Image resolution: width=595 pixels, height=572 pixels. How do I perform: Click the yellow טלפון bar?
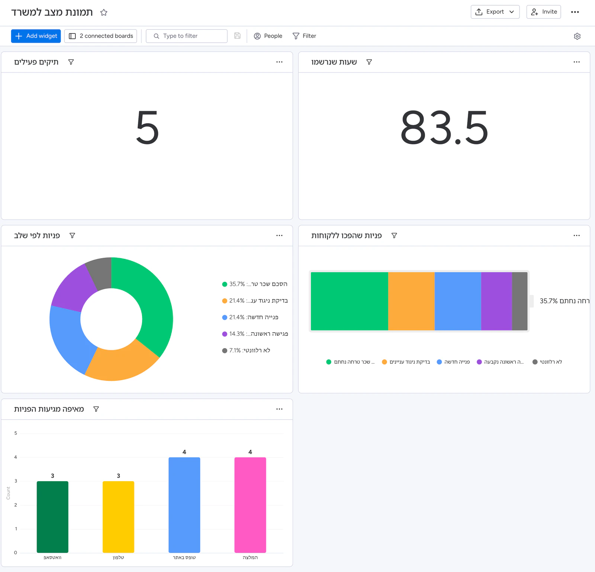click(118, 517)
